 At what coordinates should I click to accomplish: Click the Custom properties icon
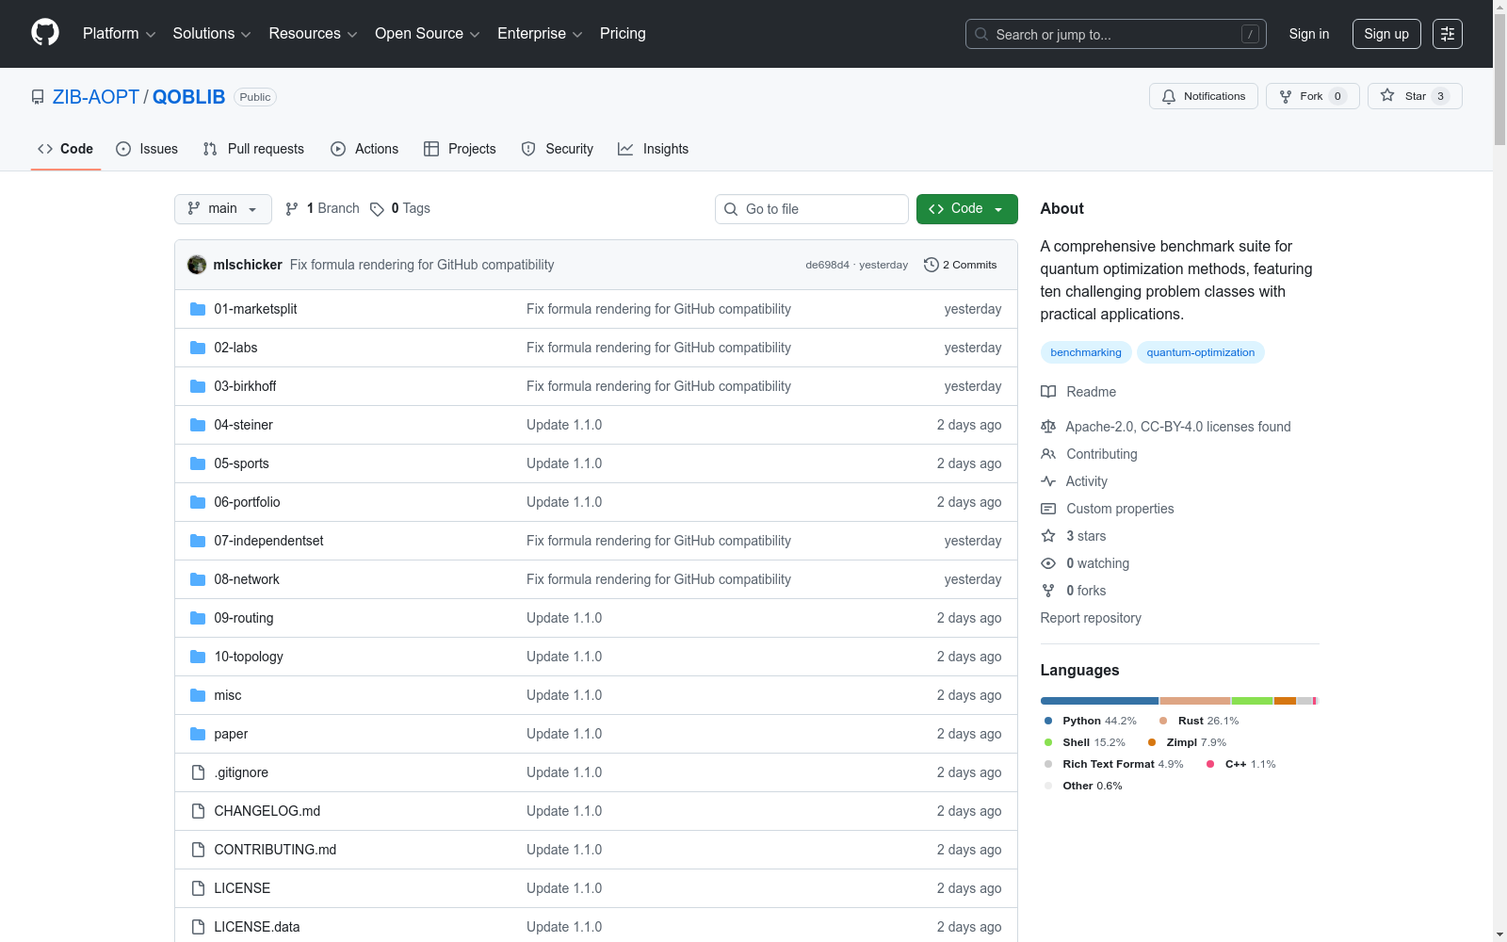point(1048,509)
